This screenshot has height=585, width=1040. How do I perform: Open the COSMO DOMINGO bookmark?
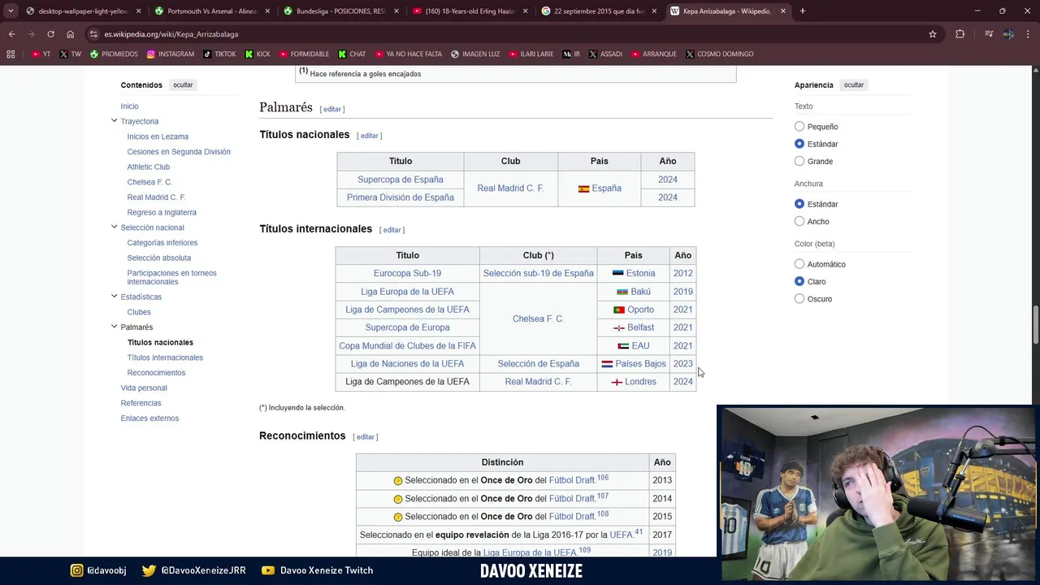point(719,54)
